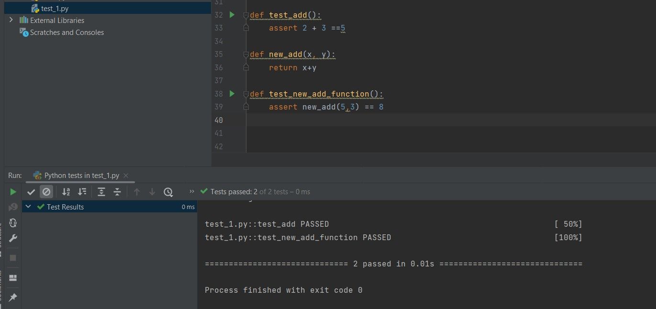Click the Stop process square icon
The height and width of the screenshot is (309, 656).
[13, 258]
